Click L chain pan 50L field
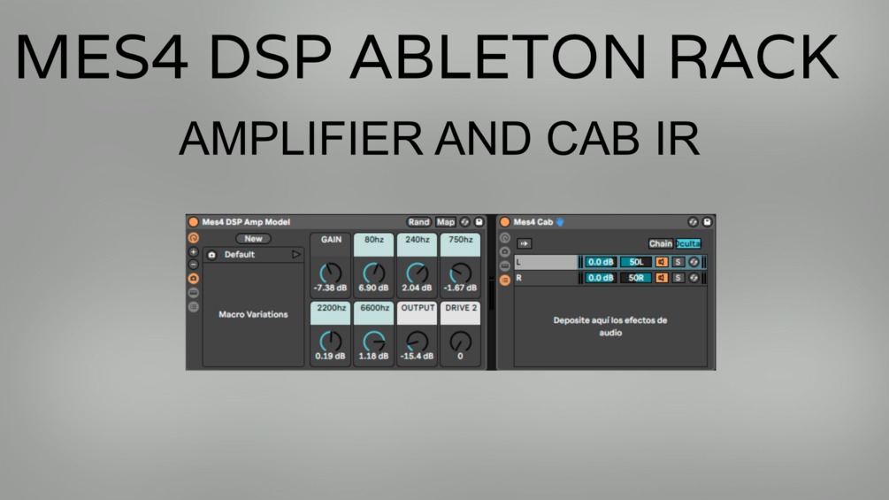 pos(635,262)
